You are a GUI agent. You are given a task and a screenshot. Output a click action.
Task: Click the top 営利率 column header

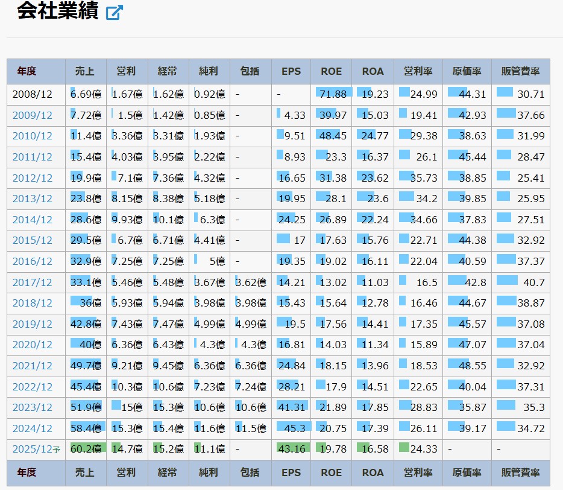coord(418,71)
